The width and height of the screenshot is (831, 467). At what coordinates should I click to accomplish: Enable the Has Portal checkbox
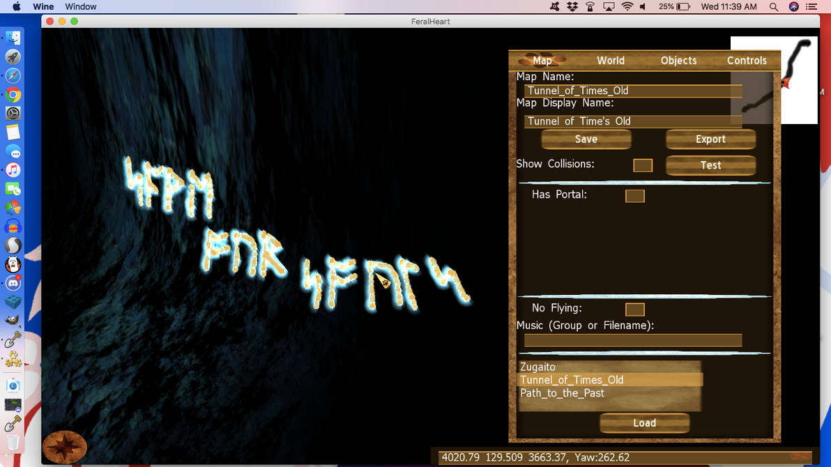(x=634, y=196)
